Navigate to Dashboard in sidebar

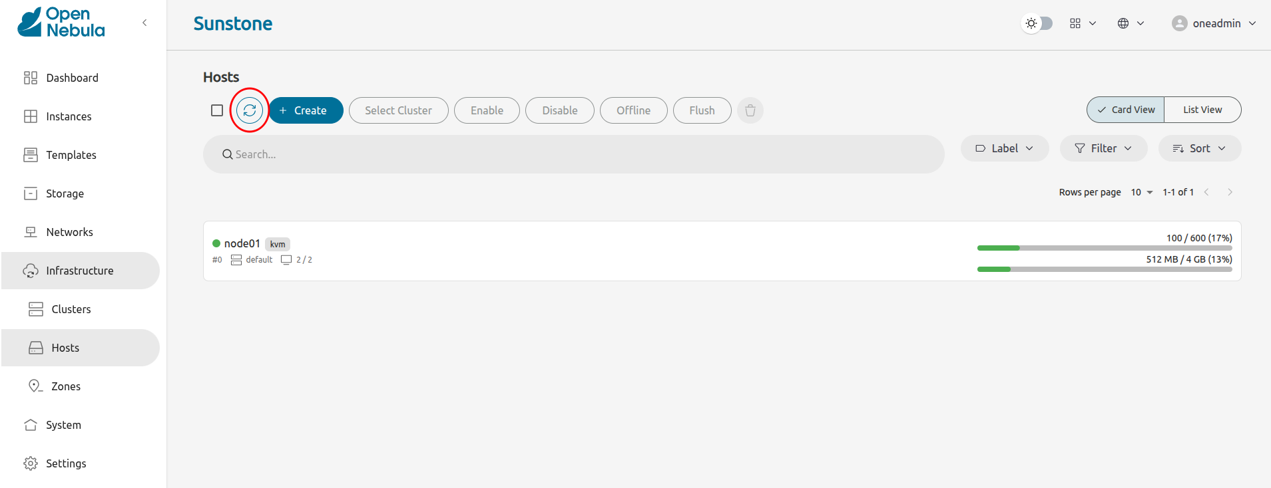click(72, 78)
